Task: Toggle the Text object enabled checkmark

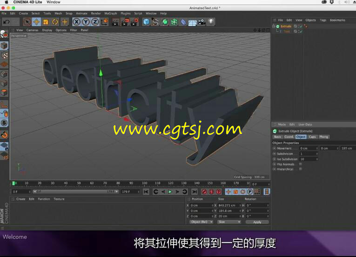Action: (301, 31)
